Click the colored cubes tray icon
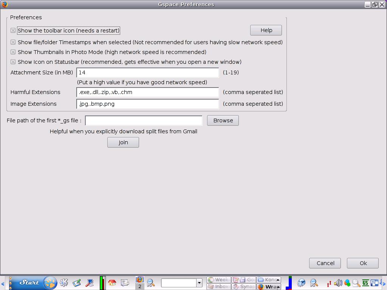This screenshot has height=290, width=387. [x=347, y=283]
